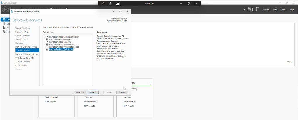Click the All Servers icon in the sidebar
298x120 pixels.
click(x=4, y=27)
